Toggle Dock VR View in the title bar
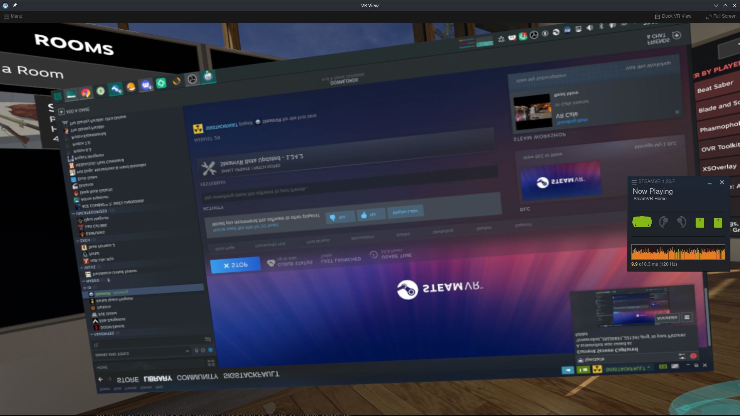 pos(673,16)
